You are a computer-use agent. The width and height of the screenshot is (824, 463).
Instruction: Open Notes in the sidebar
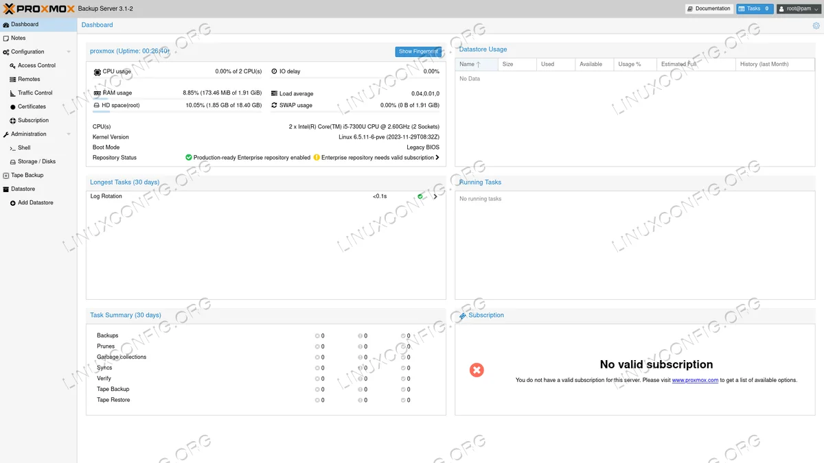click(x=38, y=38)
